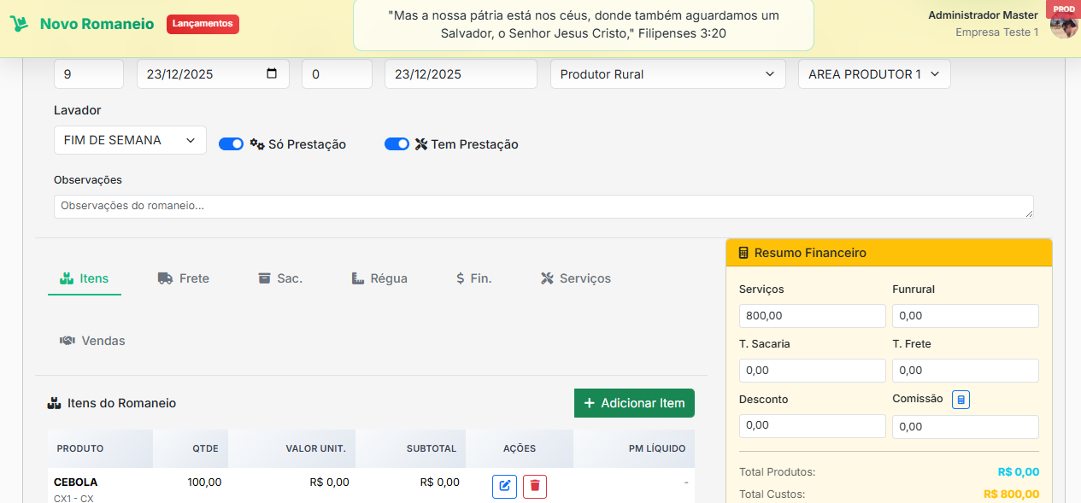This screenshot has height=503, width=1081.
Task: Click the Lançamentos badge in the header
Action: (203, 24)
